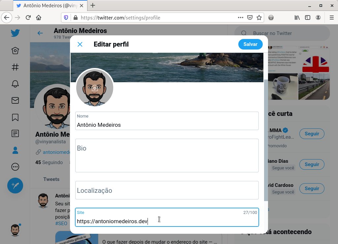Image resolution: width=338 pixels, height=244 pixels.
Task: Open tweet author avatar in timeline
Action: (x=43, y=200)
